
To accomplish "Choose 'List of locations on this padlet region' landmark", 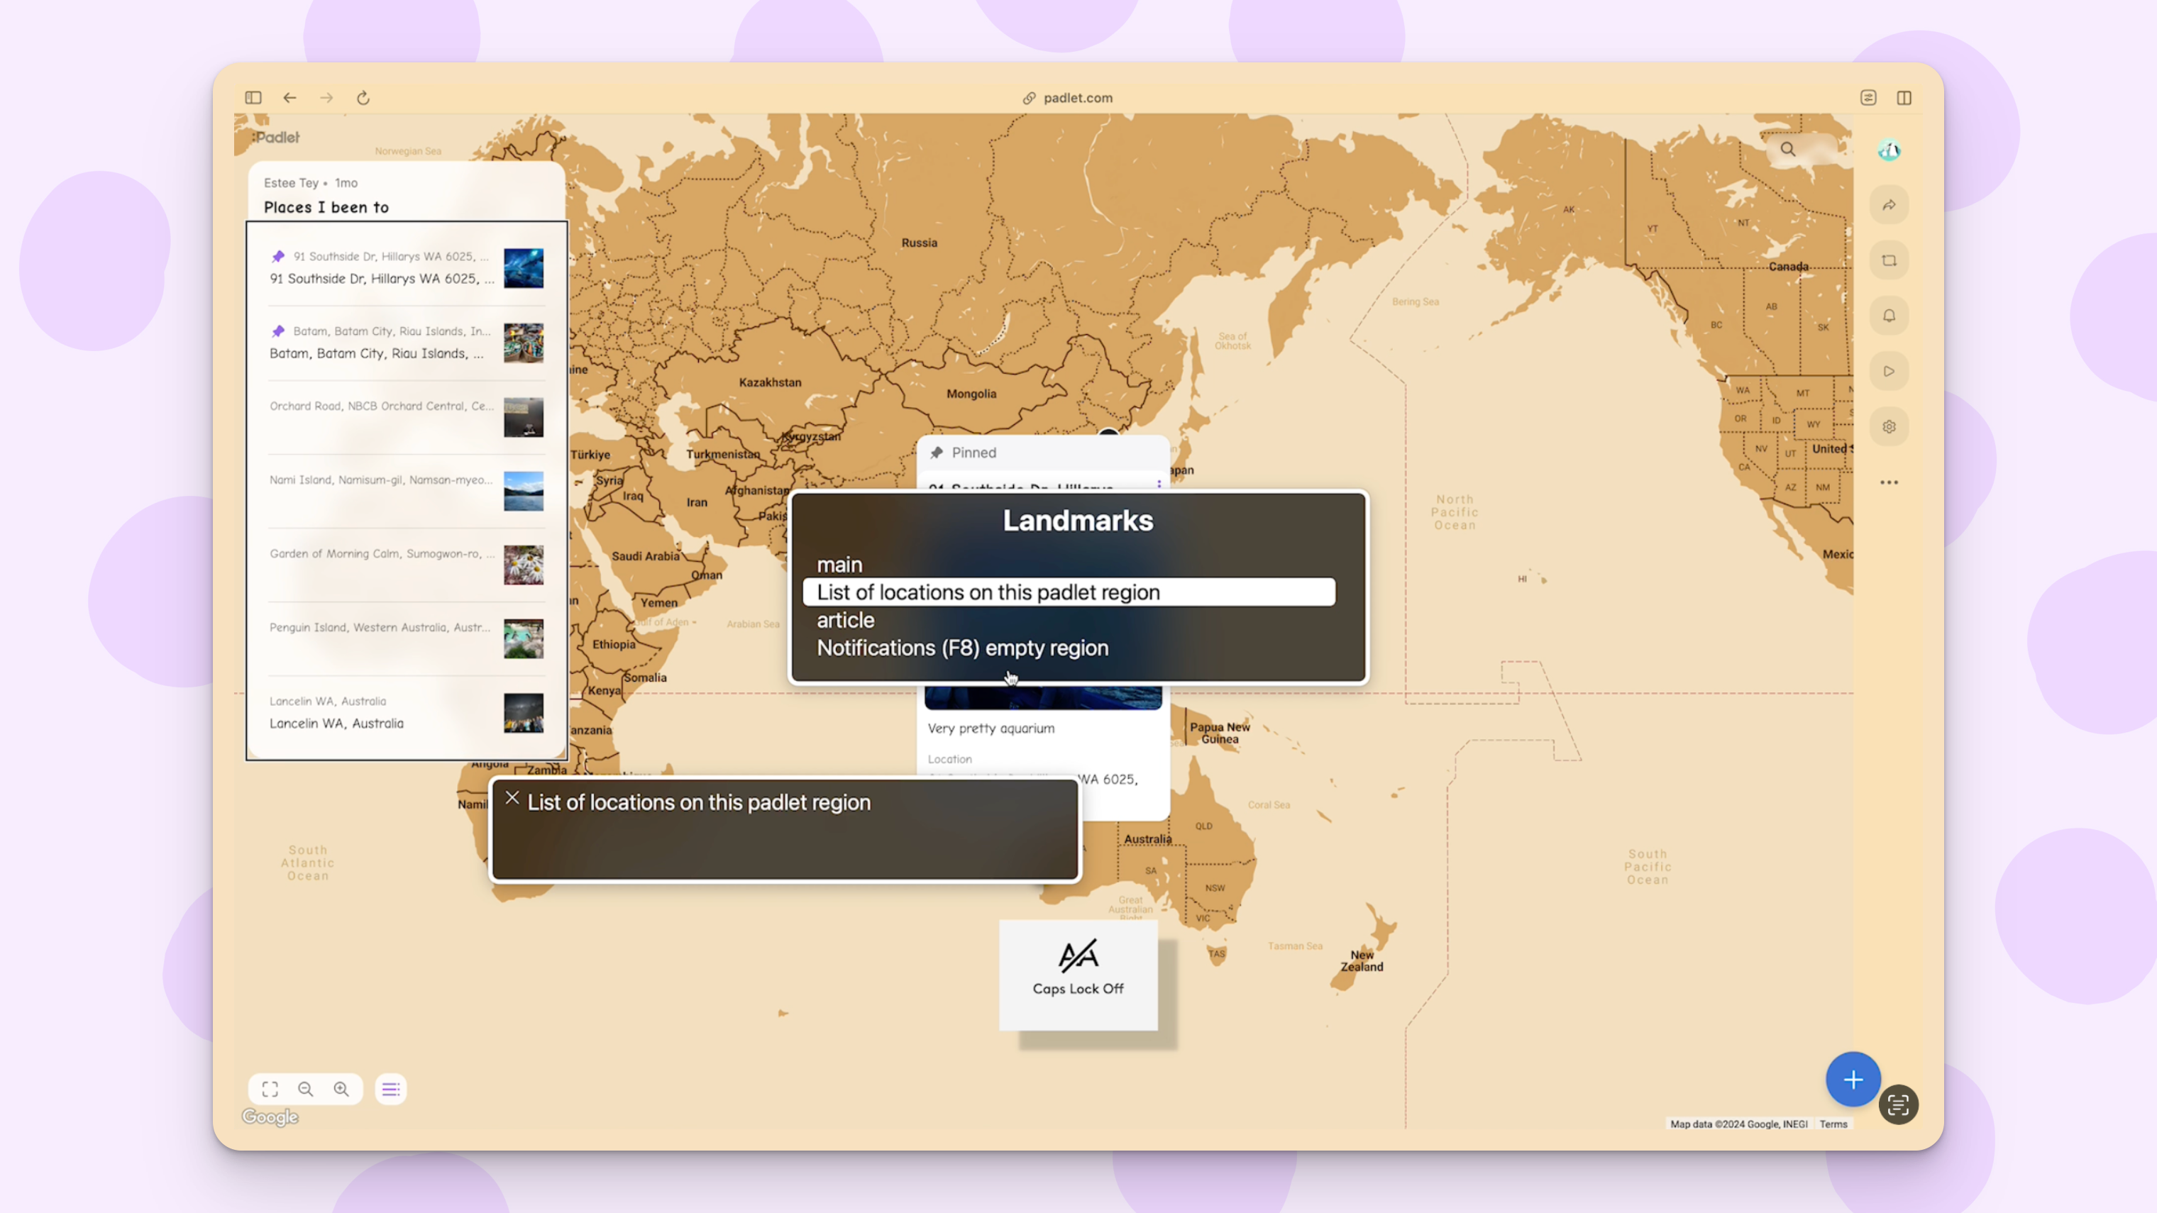I will point(1069,592).
